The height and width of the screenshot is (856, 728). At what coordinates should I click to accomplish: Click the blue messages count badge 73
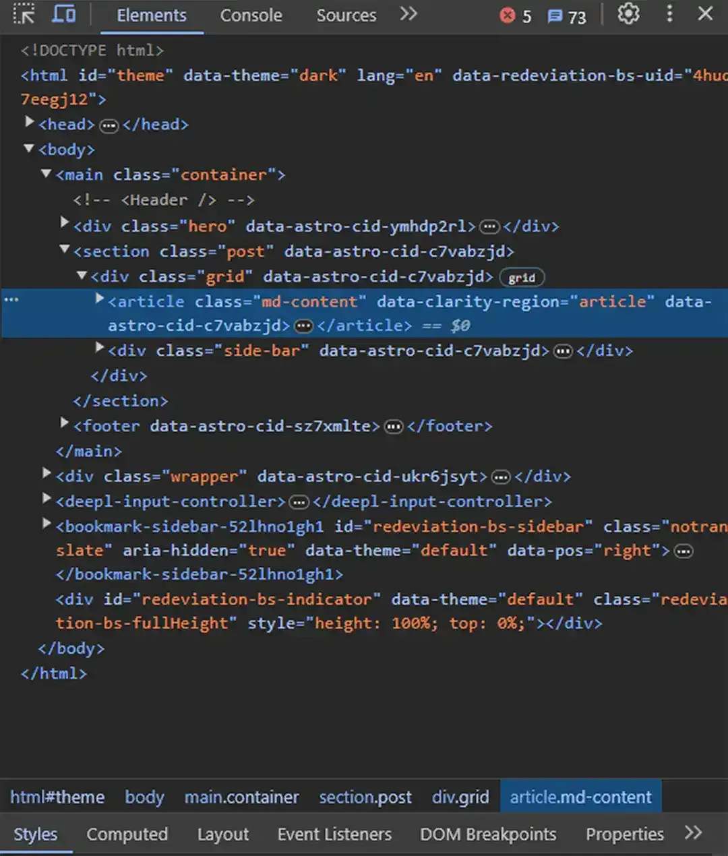566,16
